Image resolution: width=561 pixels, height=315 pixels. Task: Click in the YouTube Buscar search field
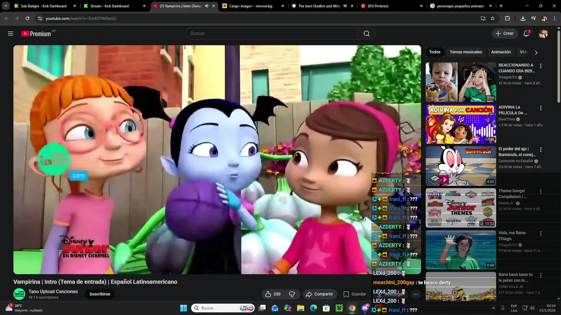272,34
